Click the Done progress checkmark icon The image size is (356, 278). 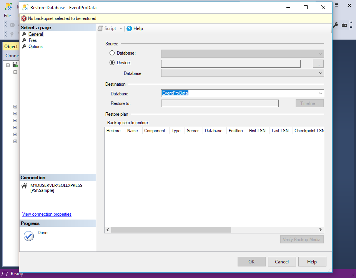[x=29, y=236]
